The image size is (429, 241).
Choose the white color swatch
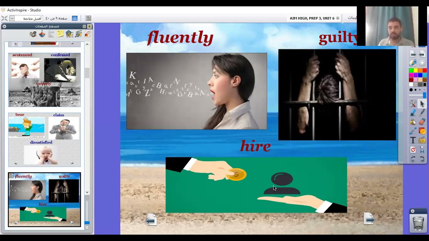[411, 84]
